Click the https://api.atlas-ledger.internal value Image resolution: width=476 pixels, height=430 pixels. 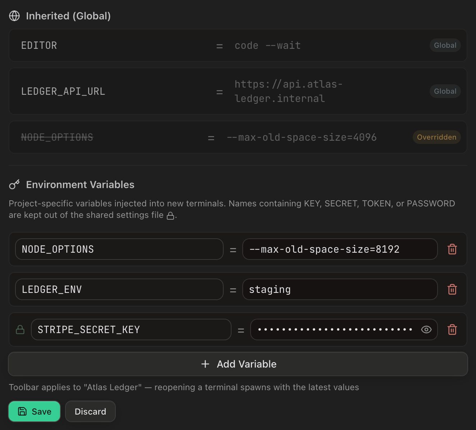(x=288, y=91)
